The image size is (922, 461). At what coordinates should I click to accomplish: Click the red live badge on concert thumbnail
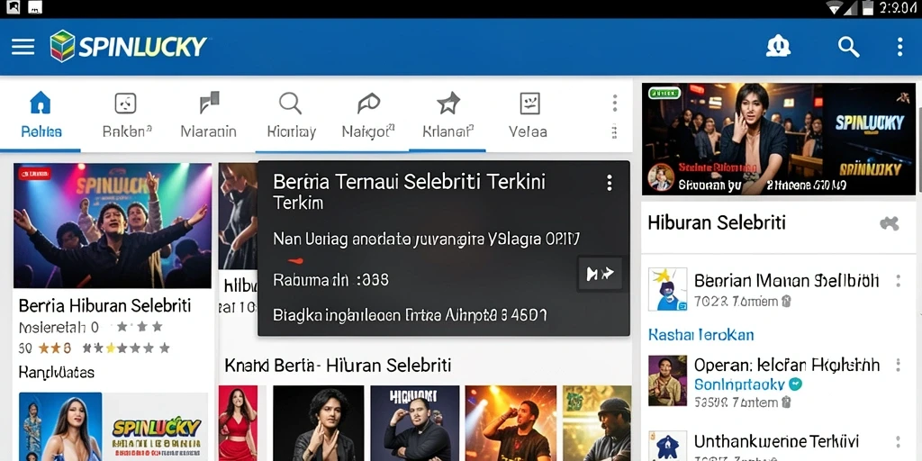(35, 174)
